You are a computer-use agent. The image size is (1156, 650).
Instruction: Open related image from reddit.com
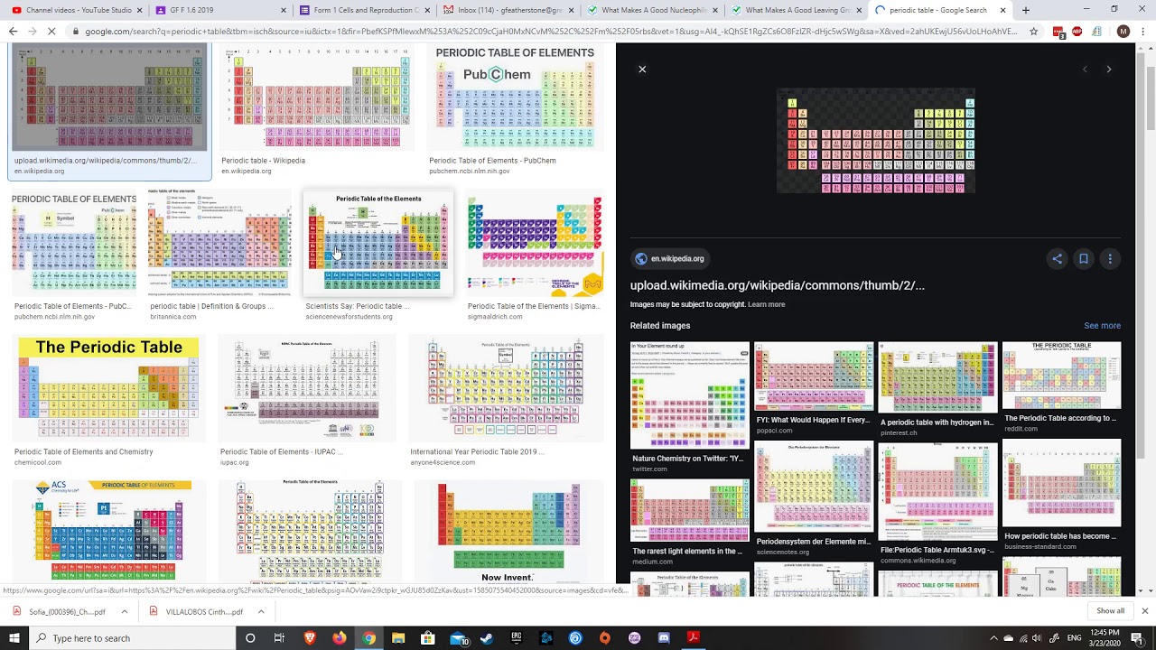click(1061, 386)
